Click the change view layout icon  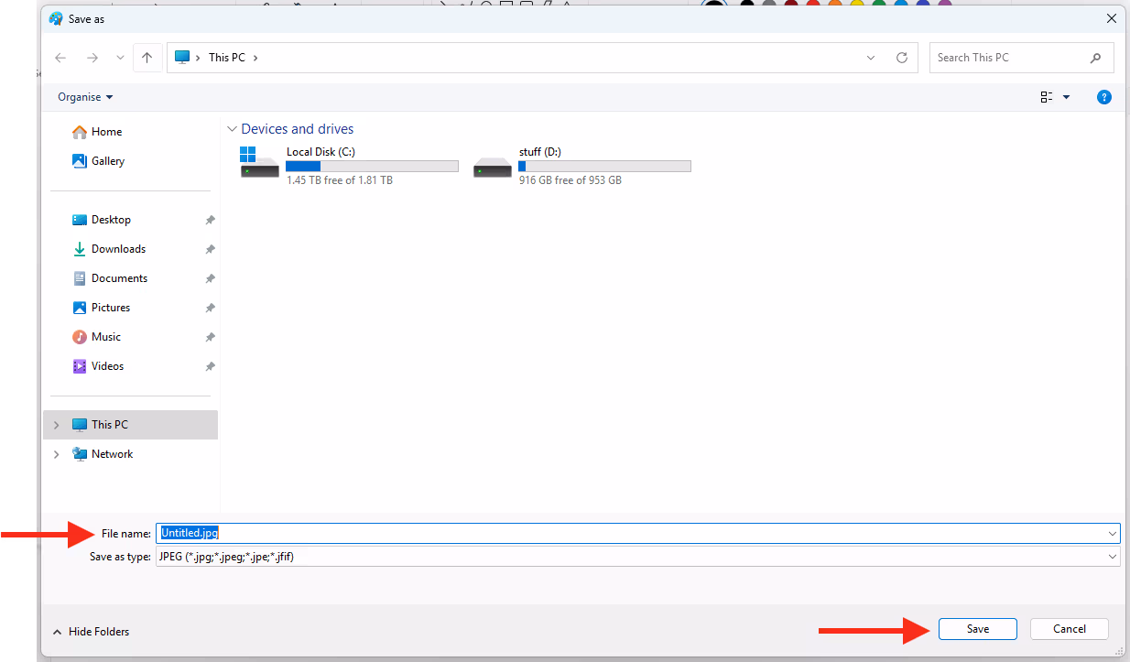pyautogui.click(x=1047, y=97)
